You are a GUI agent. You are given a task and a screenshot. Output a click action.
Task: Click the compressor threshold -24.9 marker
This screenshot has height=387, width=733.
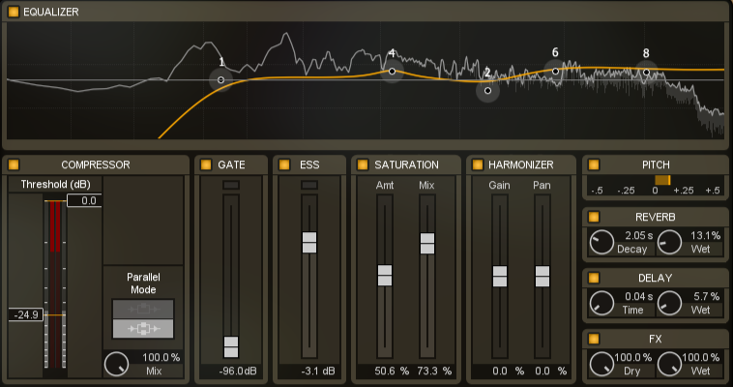click(x=26, y=314)
